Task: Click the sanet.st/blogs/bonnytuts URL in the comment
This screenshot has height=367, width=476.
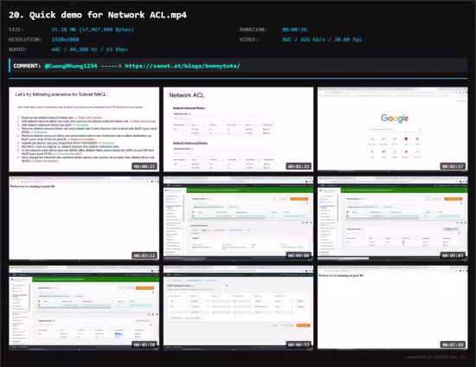Action: tap(183, 66)
